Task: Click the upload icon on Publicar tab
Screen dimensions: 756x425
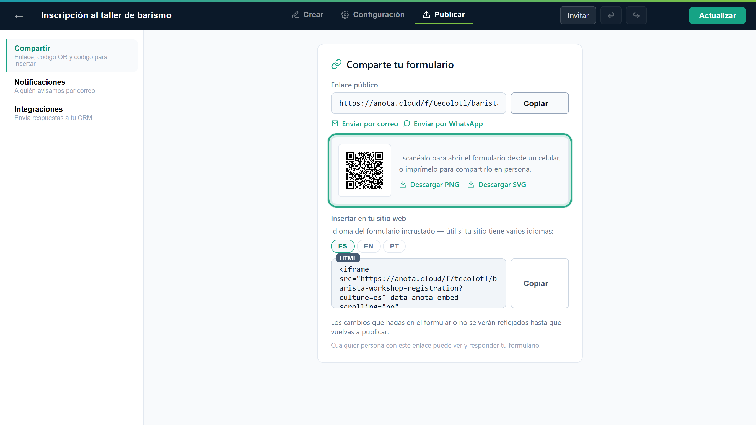Action: [426, 15]
